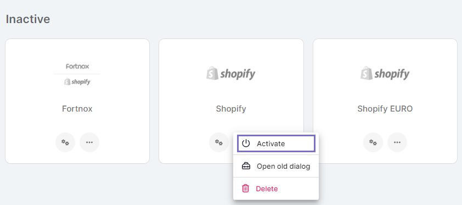Click the power icon beside Activate

pyautogui.click(x=246, y=143)
